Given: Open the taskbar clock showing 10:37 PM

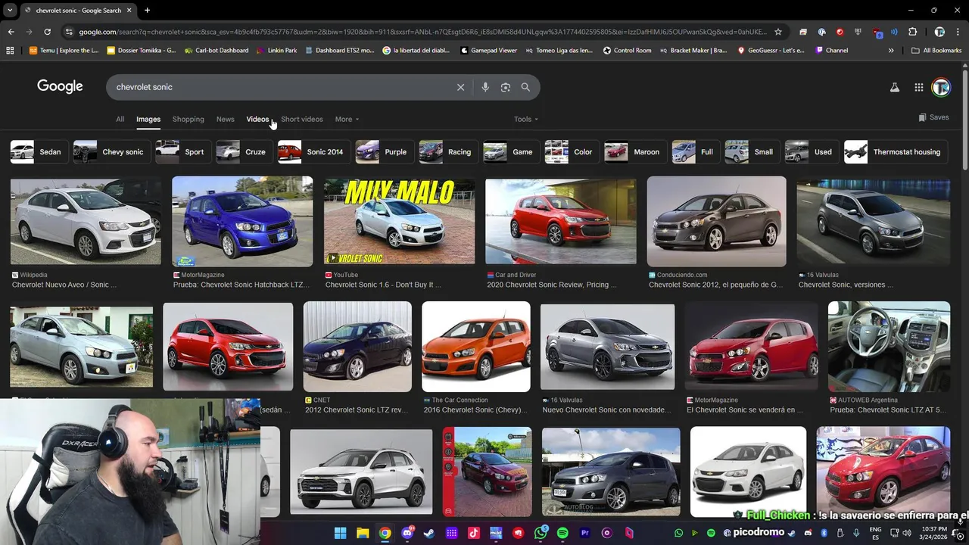Looking at the screenshot, I should coord(934,533).
